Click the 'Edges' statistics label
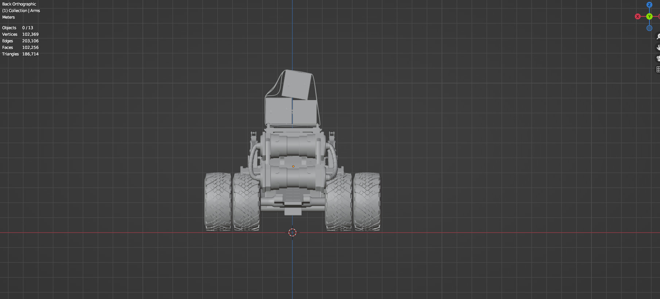 [8, 41]
